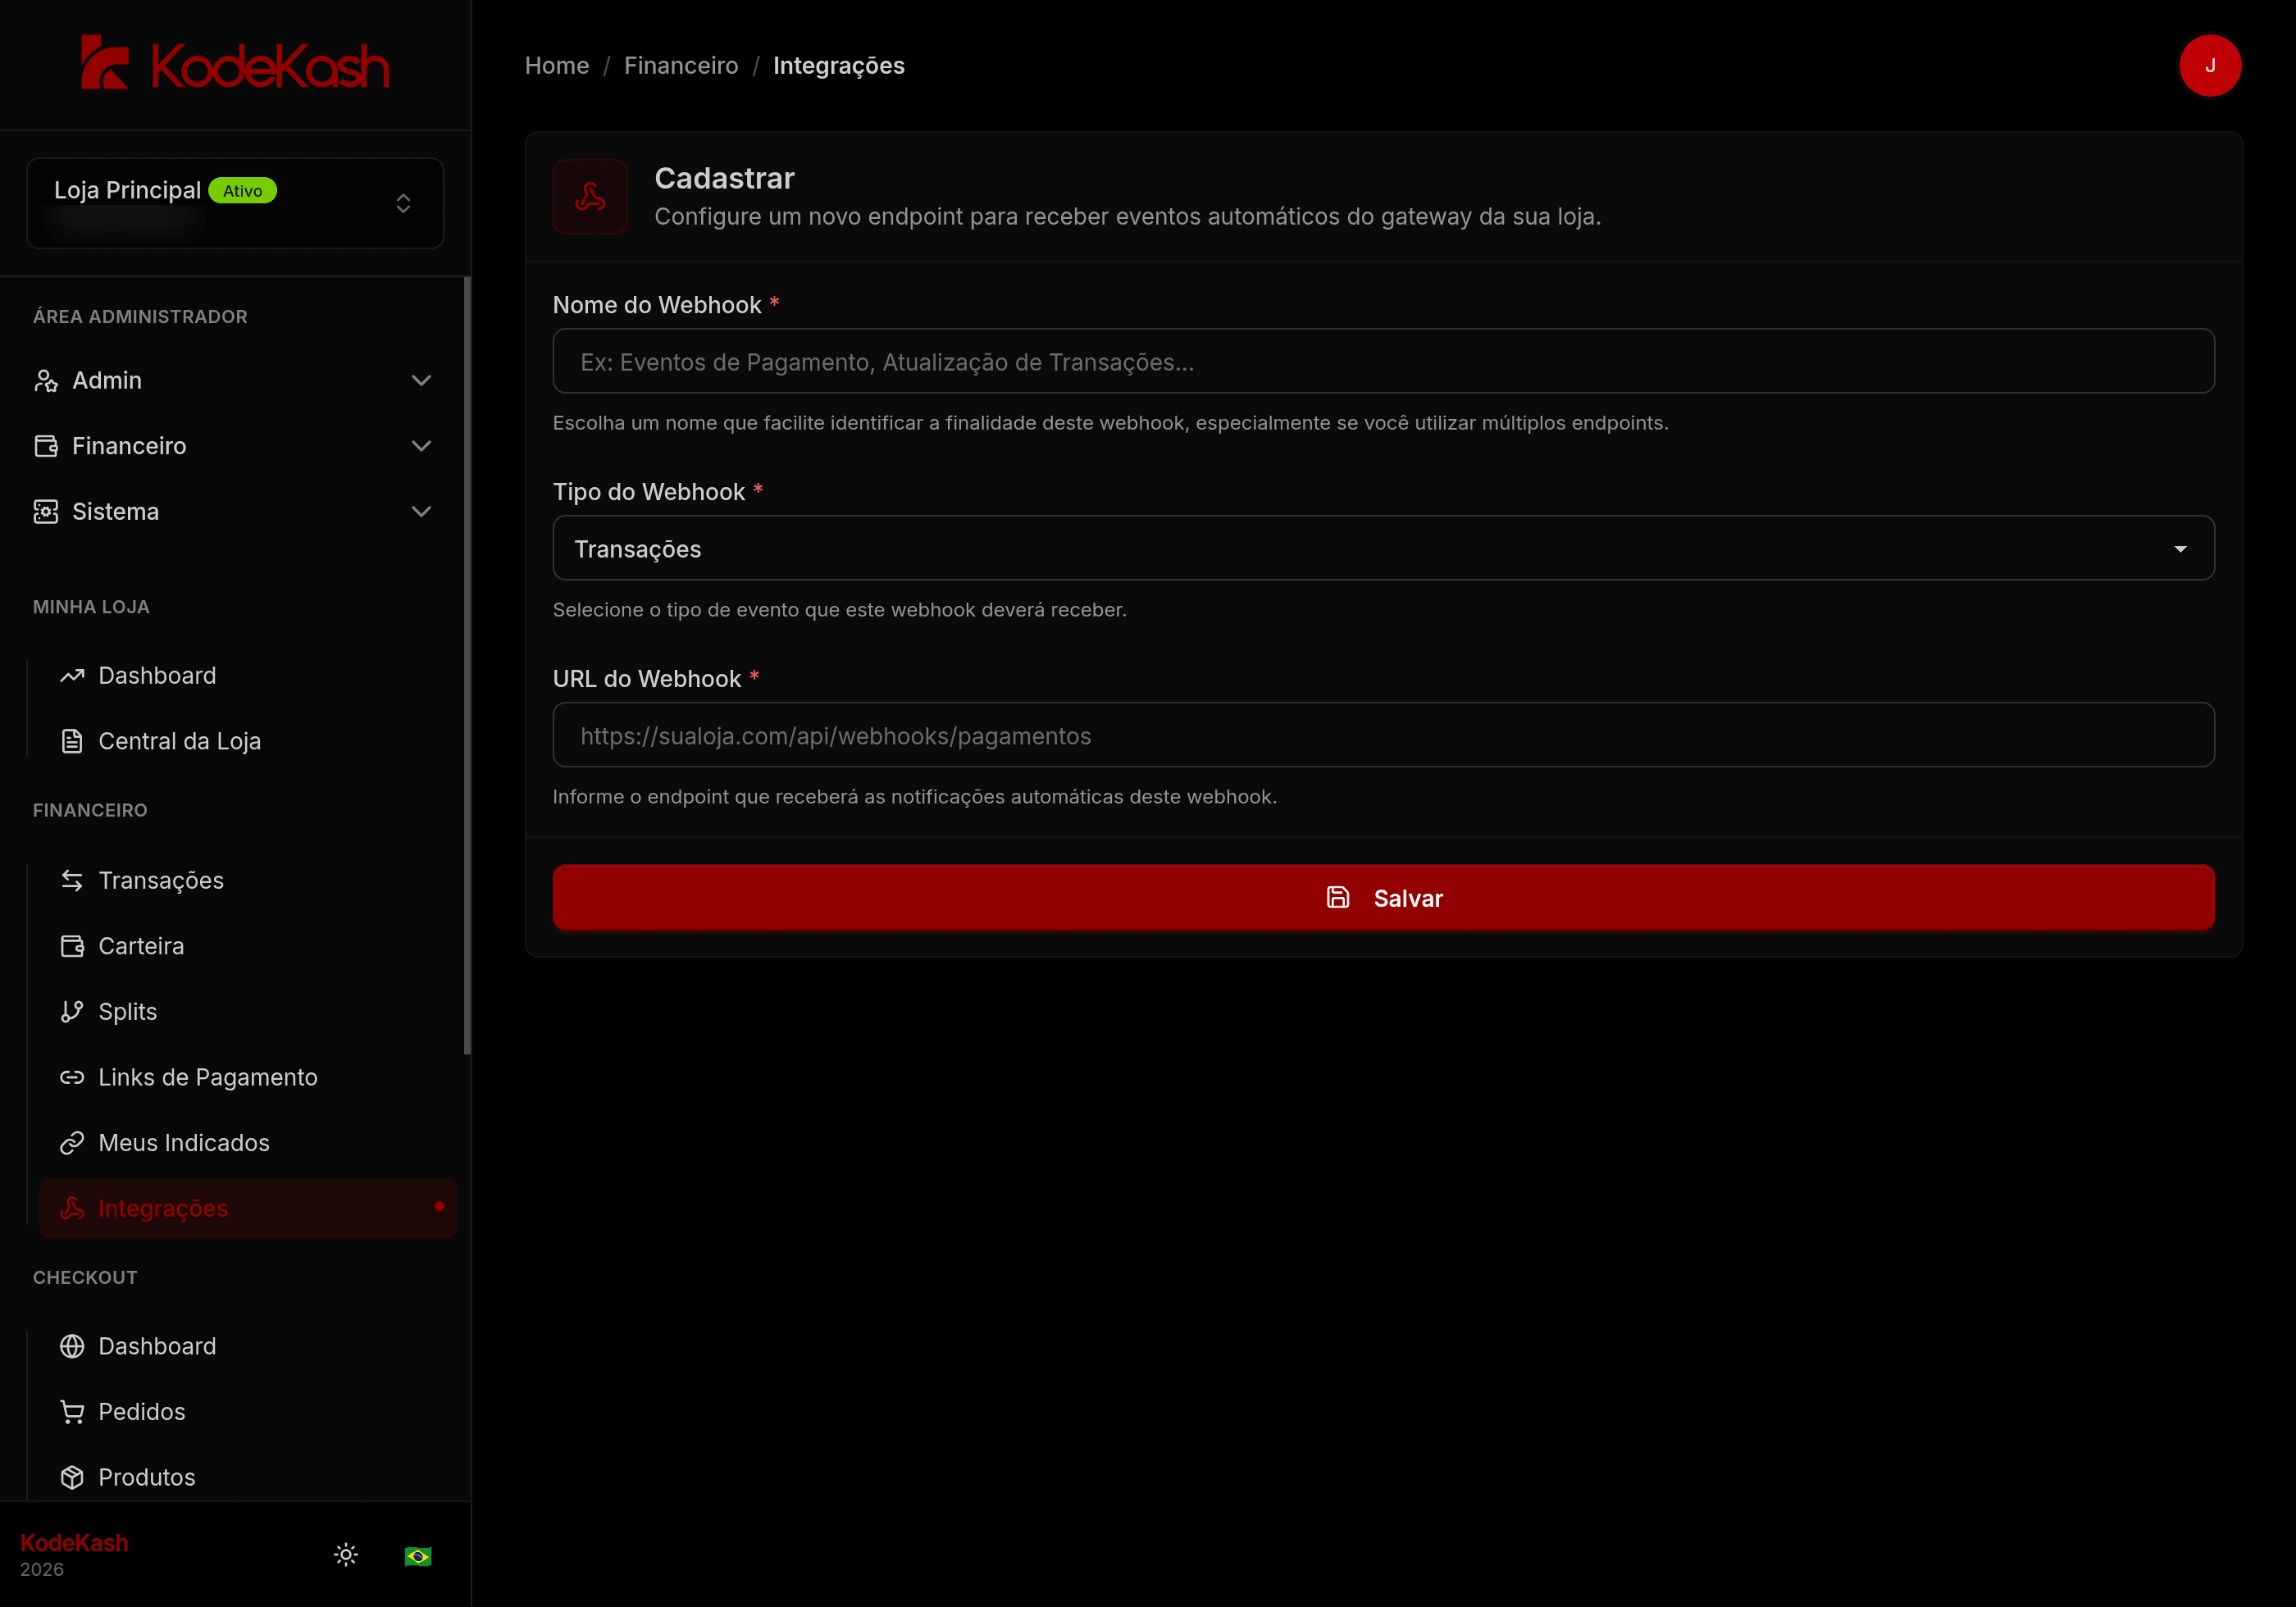
Task: Click the KodeKash logo
Action: (235, 64)
